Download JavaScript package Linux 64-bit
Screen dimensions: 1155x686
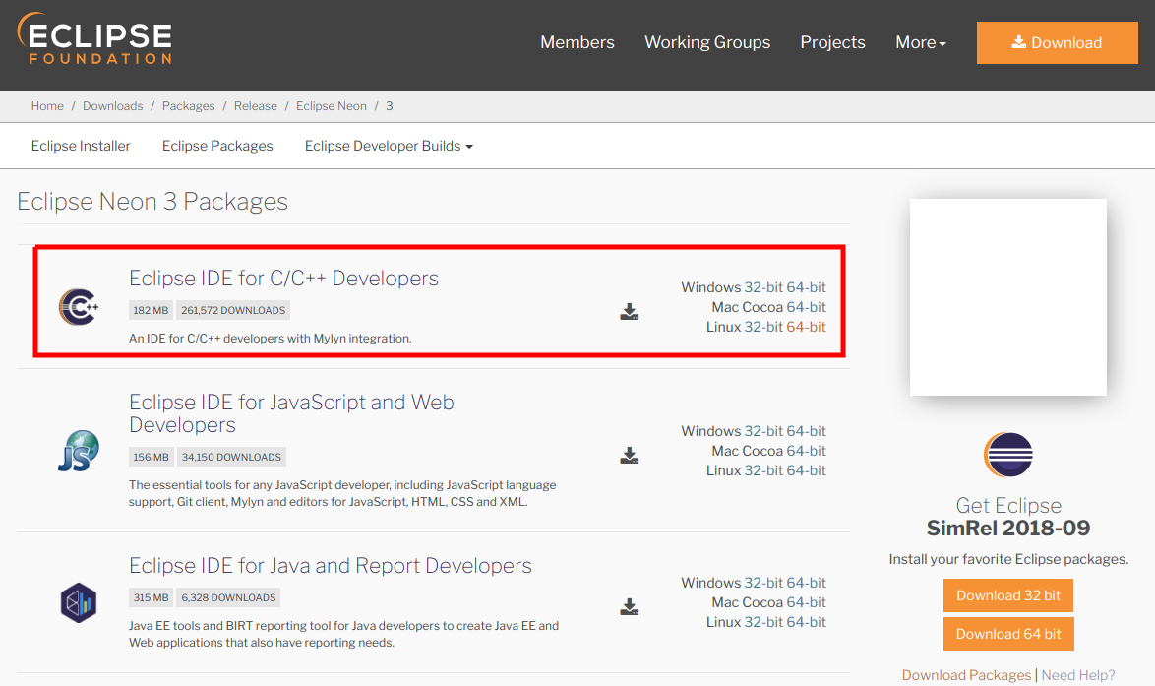point(806,470)
